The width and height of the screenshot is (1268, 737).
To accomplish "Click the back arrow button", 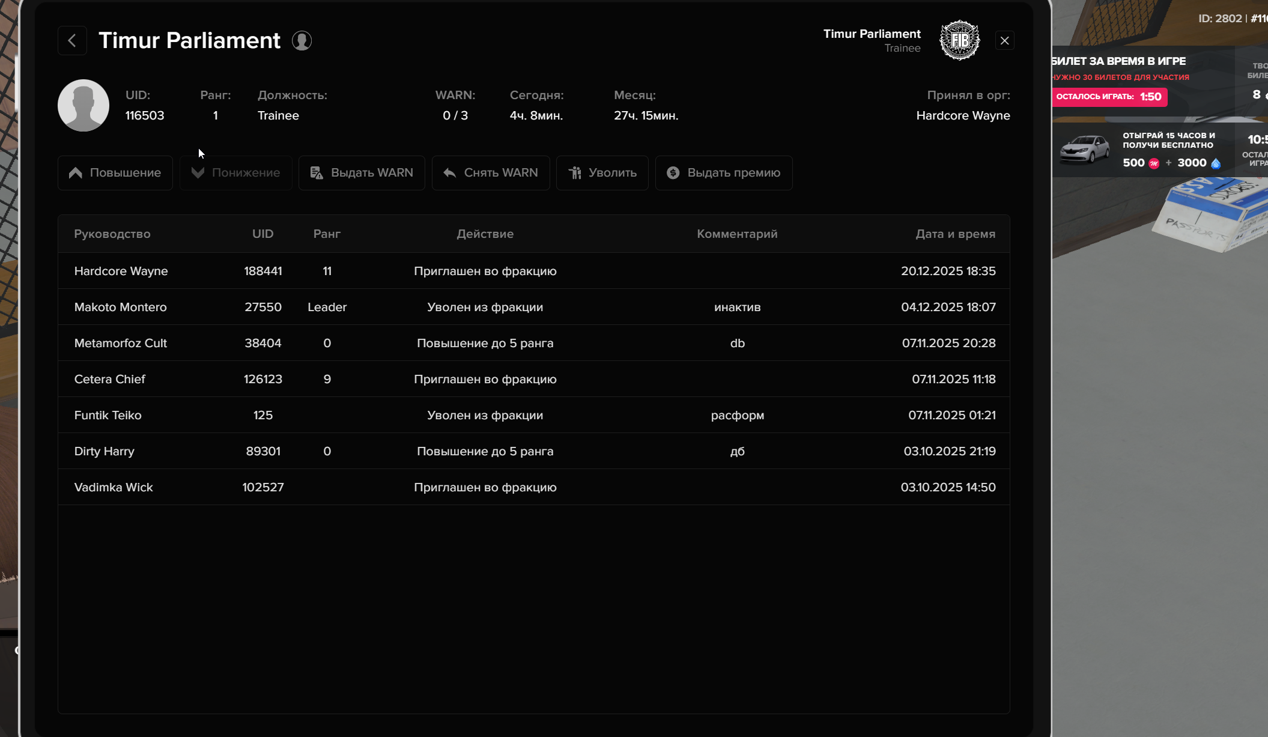I will (x=72, y=41).
